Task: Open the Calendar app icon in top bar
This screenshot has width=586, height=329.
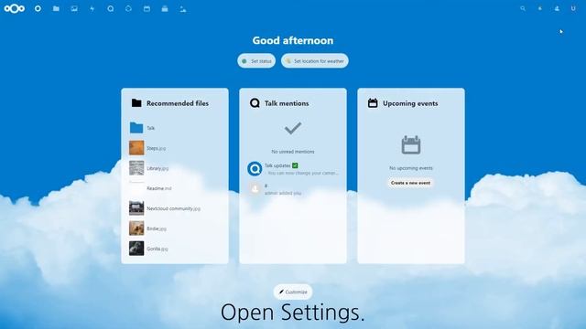Action: [x=146, y=8]
